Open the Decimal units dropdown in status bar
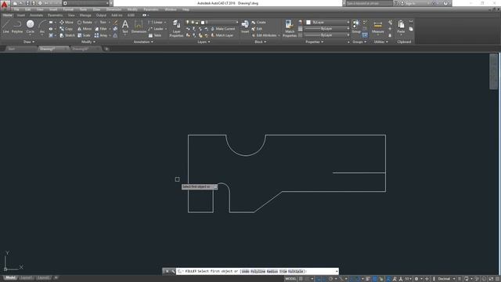 point(445,279)
